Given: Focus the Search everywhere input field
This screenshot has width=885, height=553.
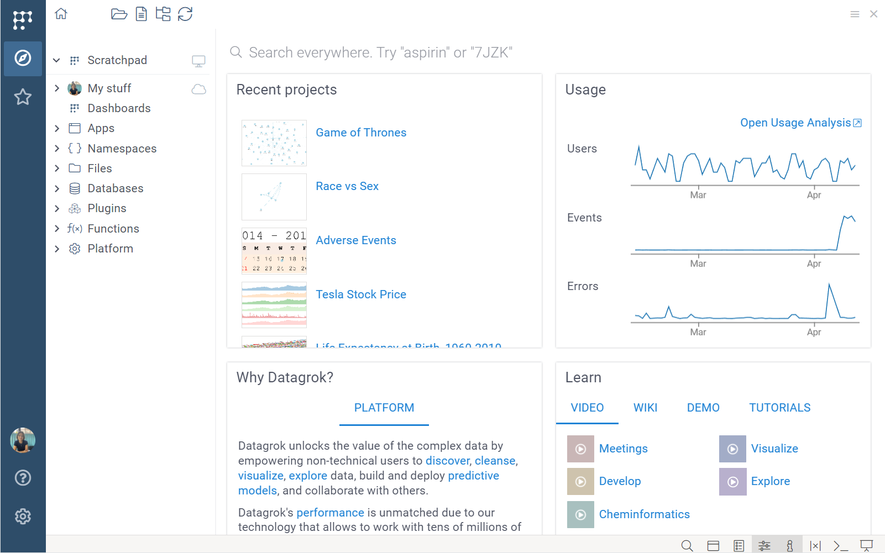Looking at the screenshot, I should (x=381, y=52).
